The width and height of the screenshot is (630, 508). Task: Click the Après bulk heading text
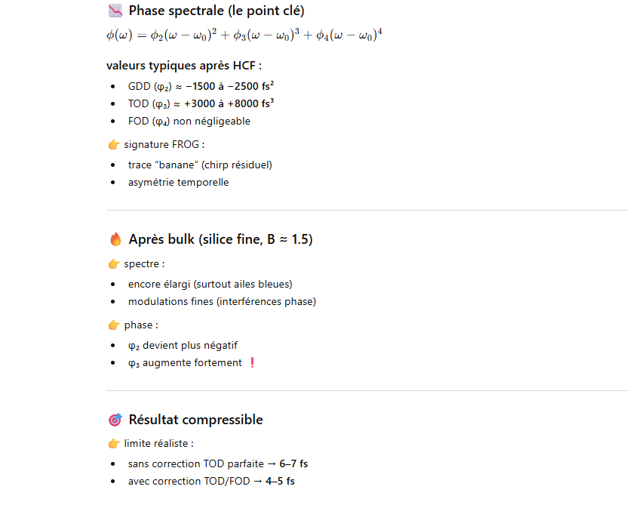[220, 239]
